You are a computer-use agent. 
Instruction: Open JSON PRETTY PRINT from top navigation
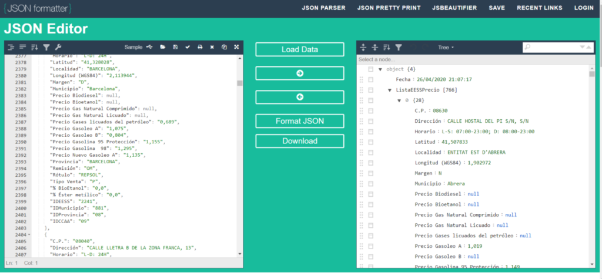389,8
